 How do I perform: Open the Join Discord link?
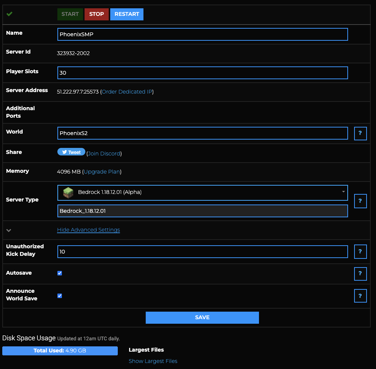104,154
